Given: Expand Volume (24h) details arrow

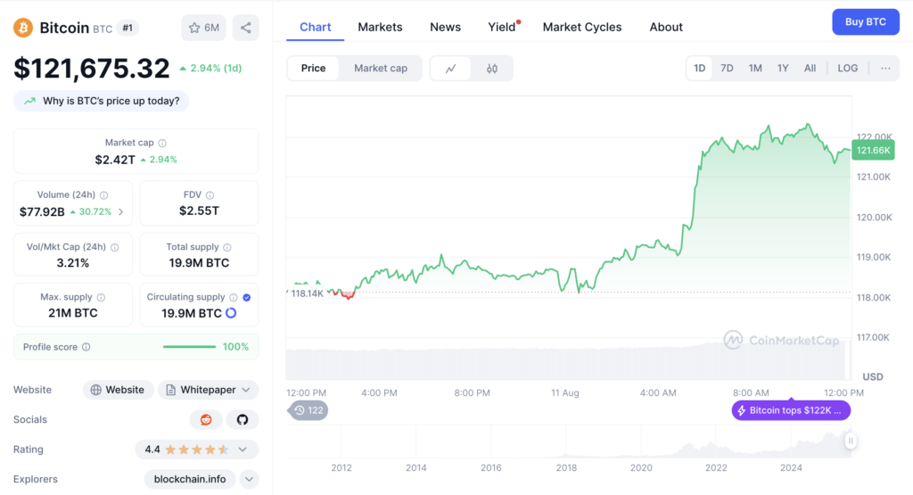Looking at the screenshot, I should point(121,212).
